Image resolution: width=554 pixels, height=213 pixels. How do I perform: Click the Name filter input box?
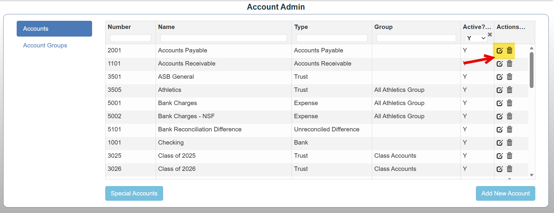click(224, 38)
